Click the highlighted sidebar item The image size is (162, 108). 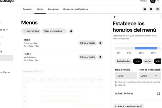click(7, 58)
